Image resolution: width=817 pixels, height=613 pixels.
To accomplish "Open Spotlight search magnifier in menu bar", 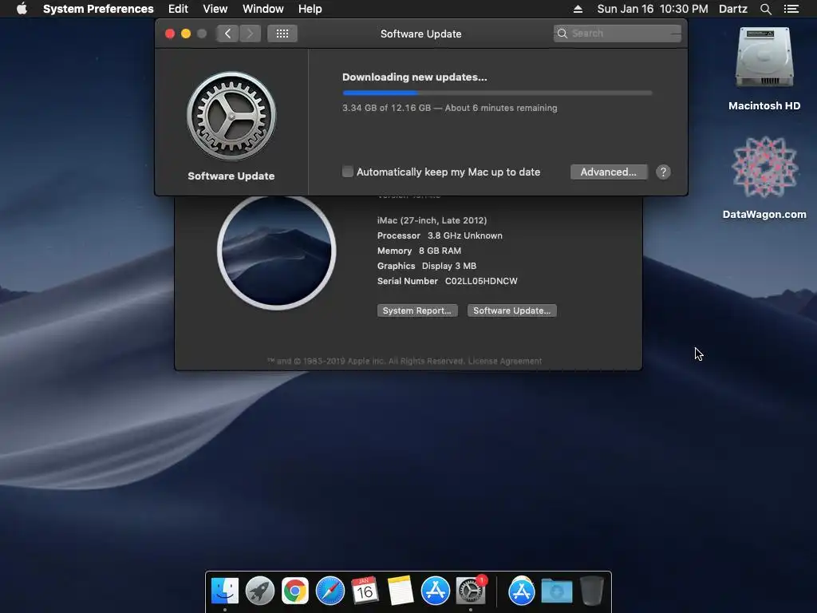I will pos(765,9).
